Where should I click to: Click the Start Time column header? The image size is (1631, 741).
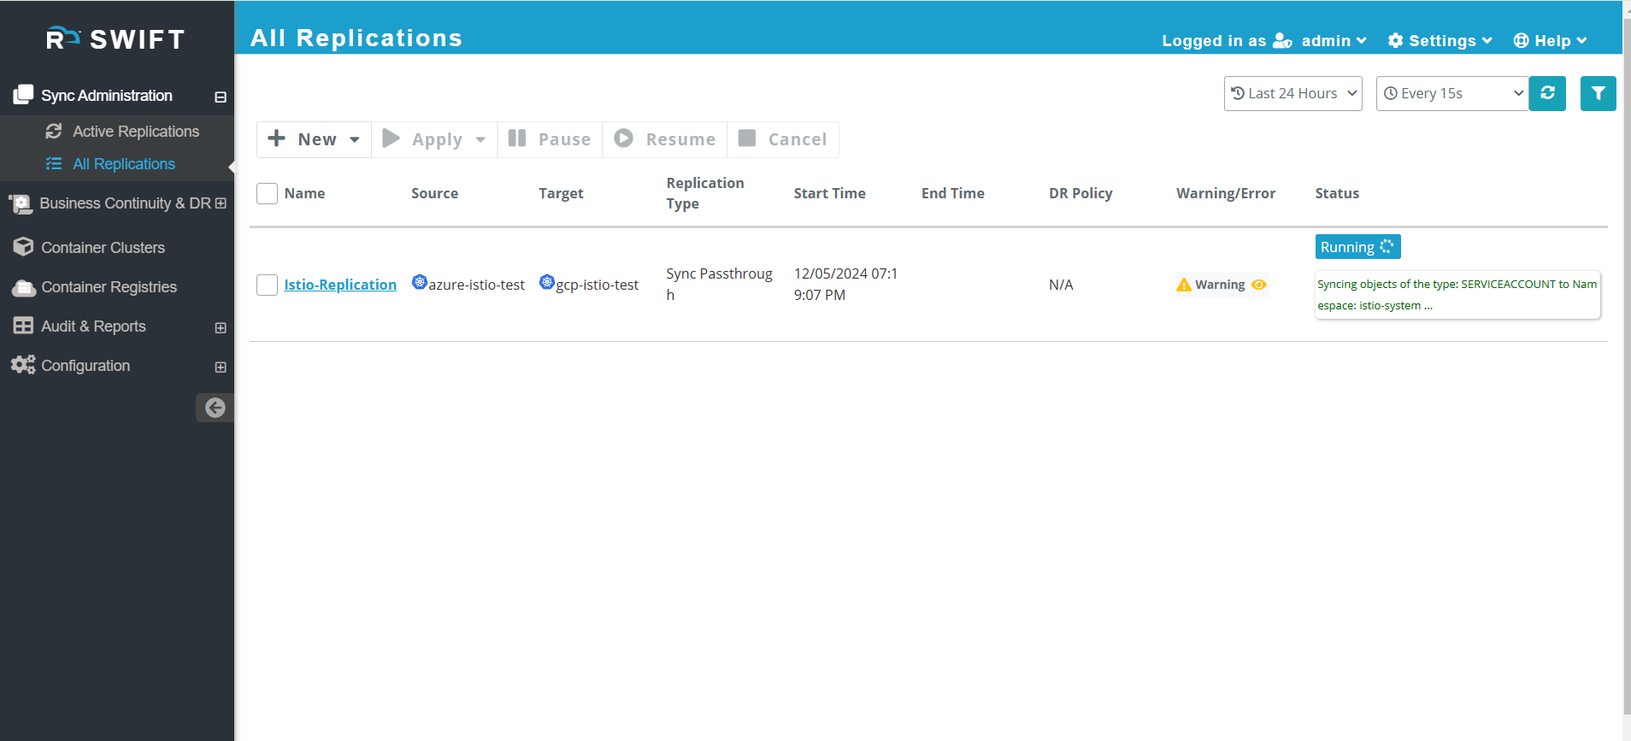point(829,193)
